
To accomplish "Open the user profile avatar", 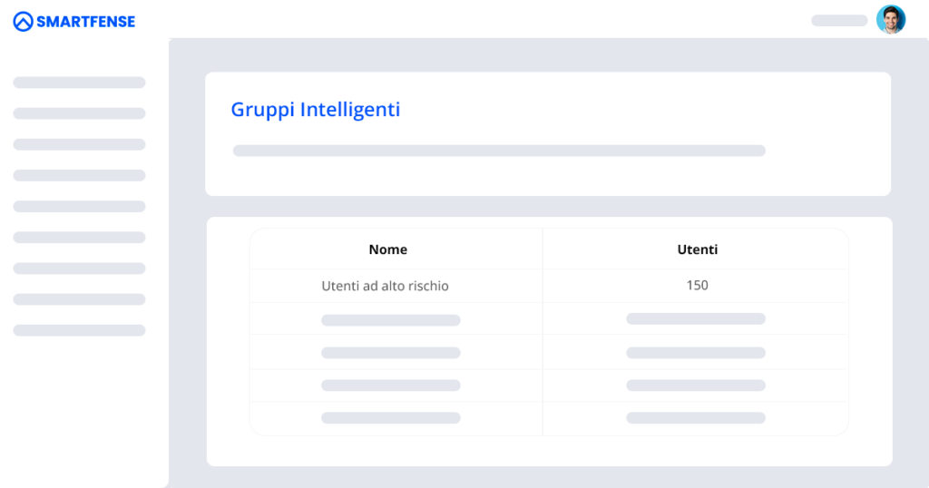I will point(891,20).
